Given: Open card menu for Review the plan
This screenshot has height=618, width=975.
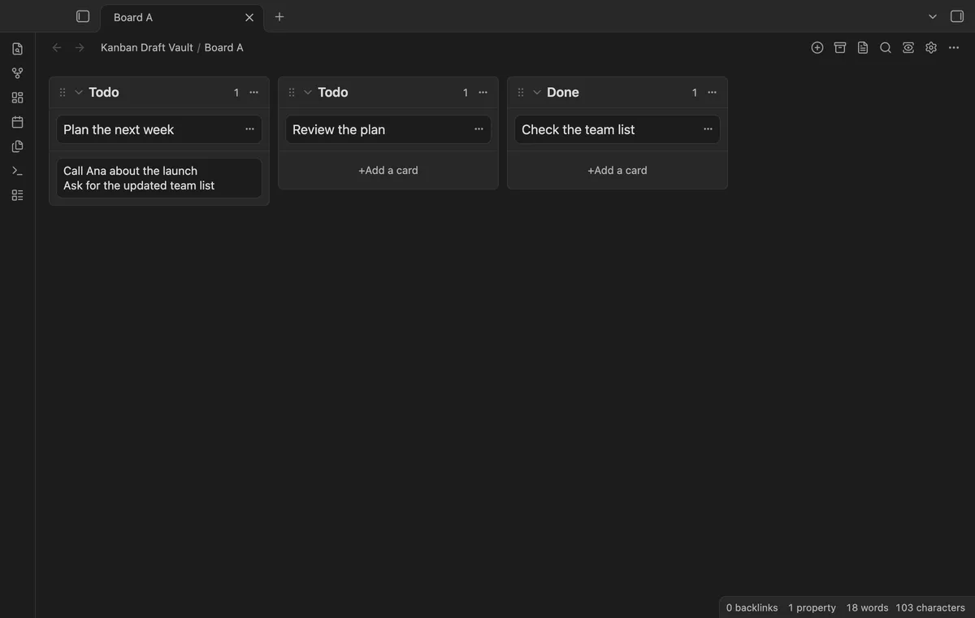Looking at the screenshot, I should pyautogui.click(x=479, y=129).
